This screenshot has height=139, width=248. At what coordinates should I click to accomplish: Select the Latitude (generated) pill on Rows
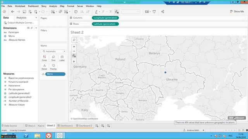click(105, 24)
